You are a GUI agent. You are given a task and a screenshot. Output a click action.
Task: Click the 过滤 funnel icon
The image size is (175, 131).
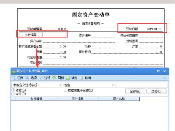coord(41,78)
